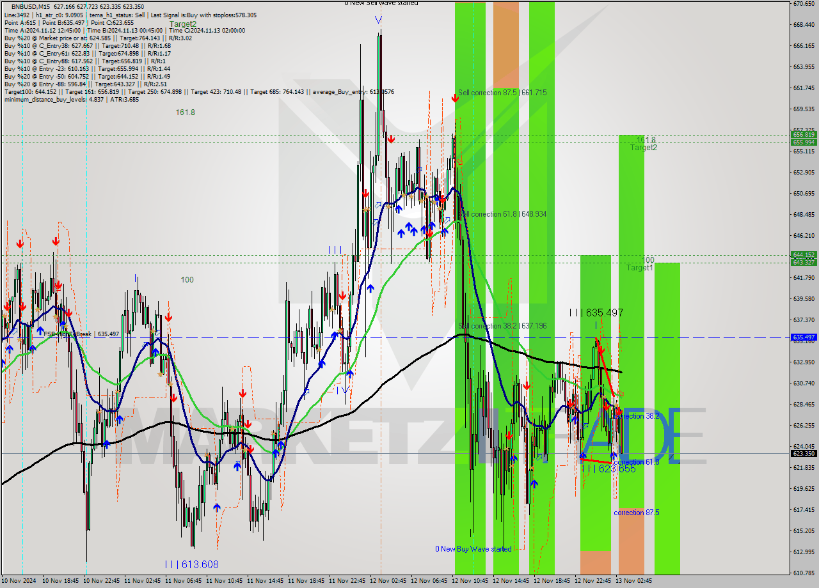Click the blue price tag 635.497 on axis
The image size is (819, 588).
point(804,337)
